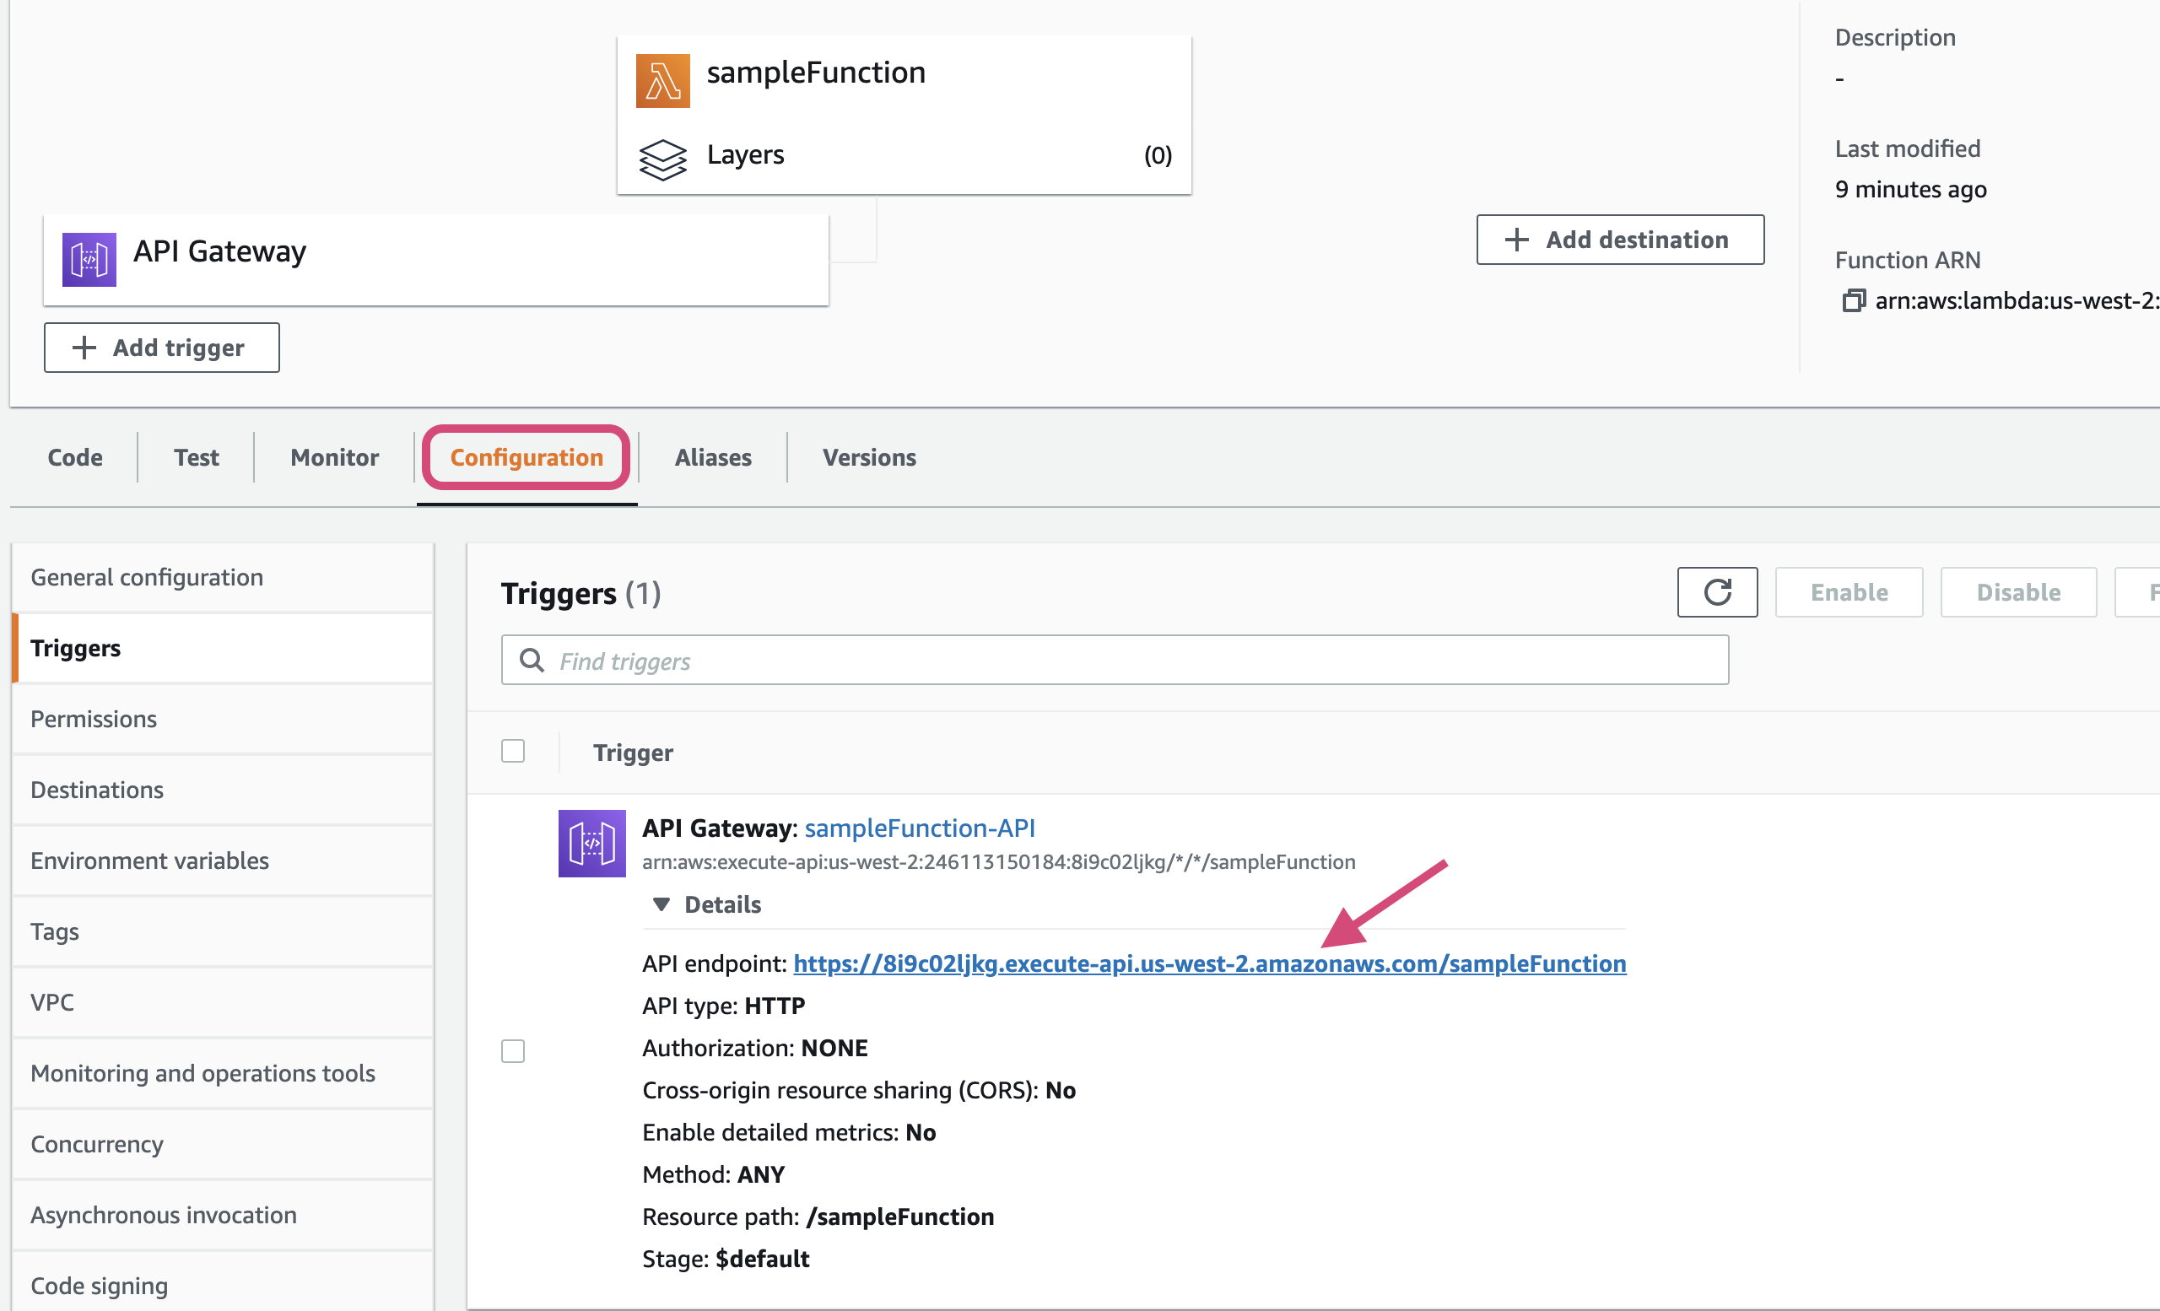
Task: Click the plus icon on Add destination
Action: (x=1515, y=240)
